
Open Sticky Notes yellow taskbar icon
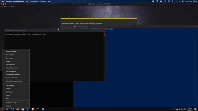click(33, 109)
